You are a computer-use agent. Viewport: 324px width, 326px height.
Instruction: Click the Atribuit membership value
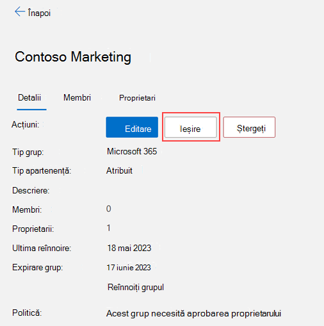(x=119, y=170)
